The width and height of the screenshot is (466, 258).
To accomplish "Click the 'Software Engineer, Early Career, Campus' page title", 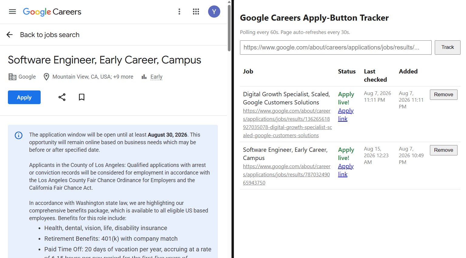I will [x=104, y=60].
